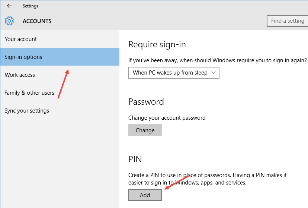308x208 pixels.
Task: Click the Settings window title text
Action: (31, 6)
